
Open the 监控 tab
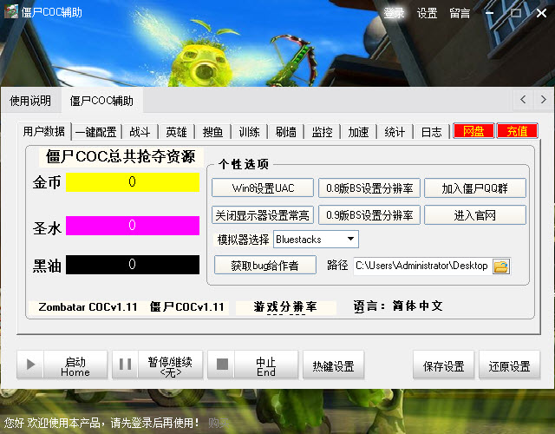coord(322,132)
